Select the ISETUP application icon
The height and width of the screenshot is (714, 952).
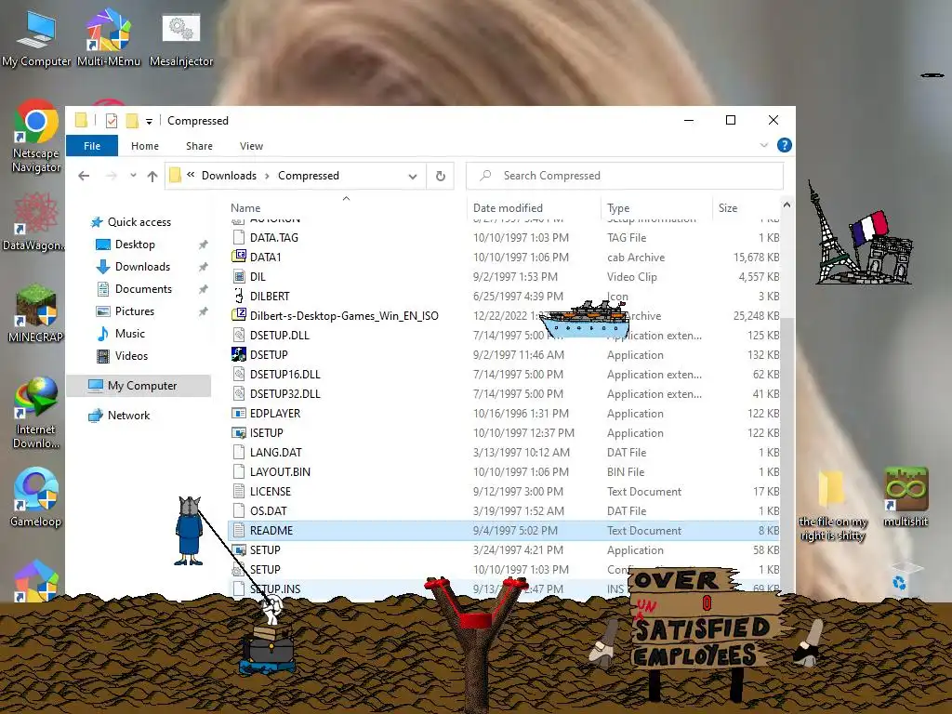[239, 432]
